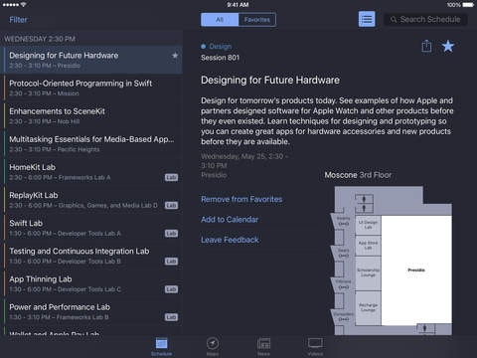Click the Moscone 3rd Floor map heading
The width and height of the screenshot is (477, 358).
(358, 175)
